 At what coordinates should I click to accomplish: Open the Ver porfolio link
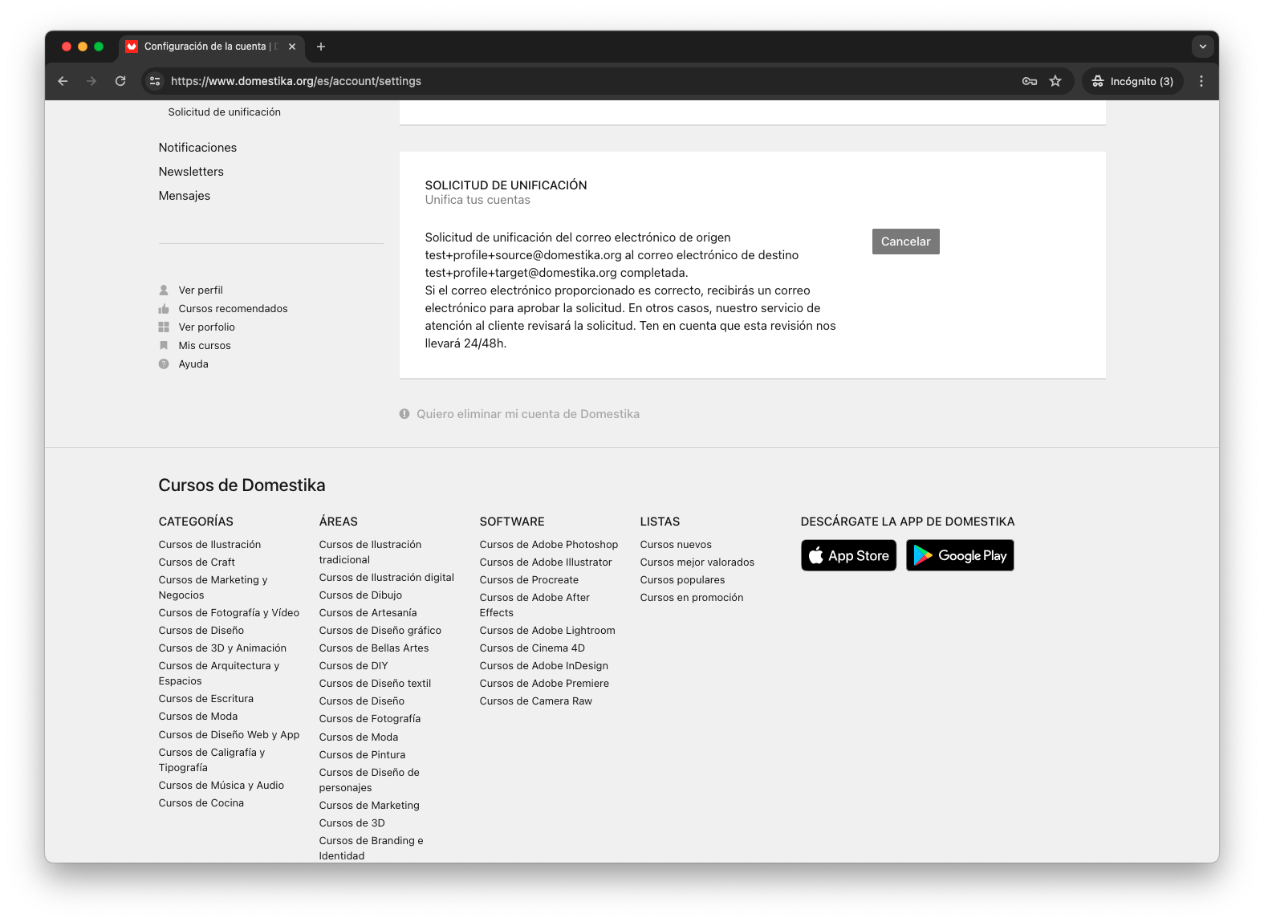pyautogui.click(x=207, y=327)
